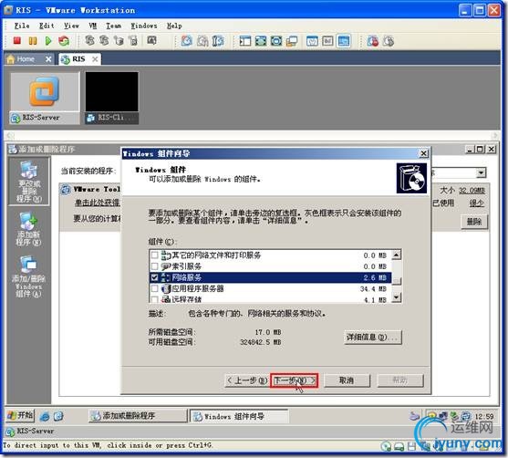Close the Home tab
Image resolution: width=508 pixels, height=458 pixels.
coord(48,59)
